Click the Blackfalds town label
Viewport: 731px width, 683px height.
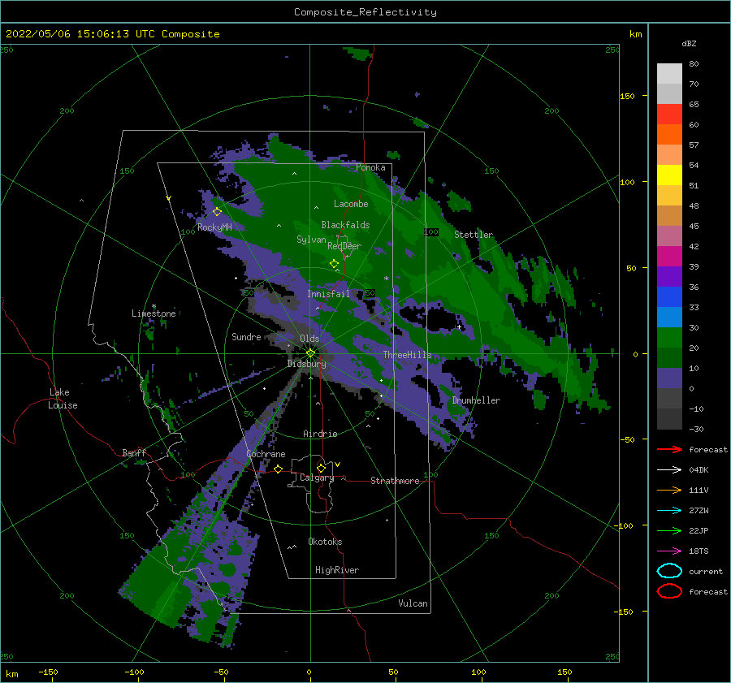click(x=345, y=225)
